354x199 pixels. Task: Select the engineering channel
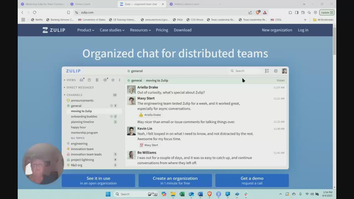(x=79, y=143)
